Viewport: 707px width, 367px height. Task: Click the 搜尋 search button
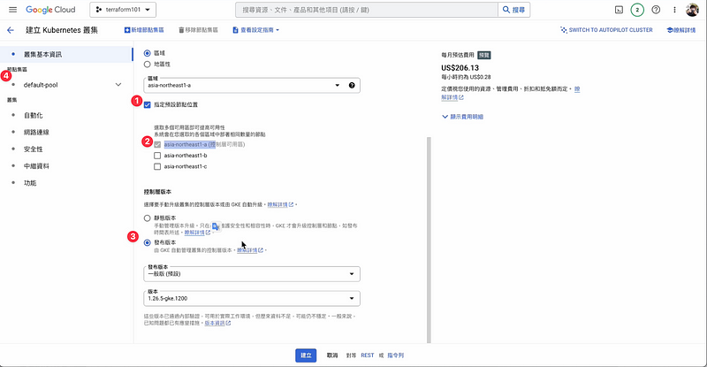tap(514, 10)
